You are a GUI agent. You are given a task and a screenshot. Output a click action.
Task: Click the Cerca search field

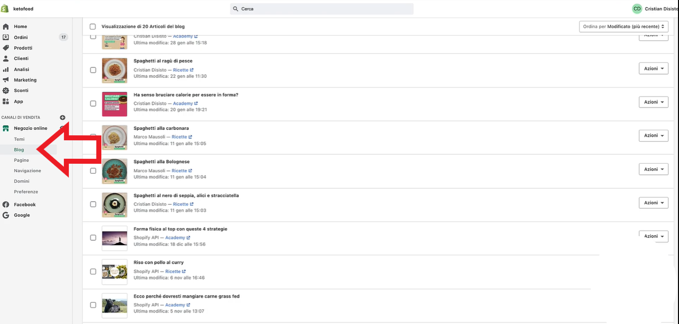coord(322,9)
